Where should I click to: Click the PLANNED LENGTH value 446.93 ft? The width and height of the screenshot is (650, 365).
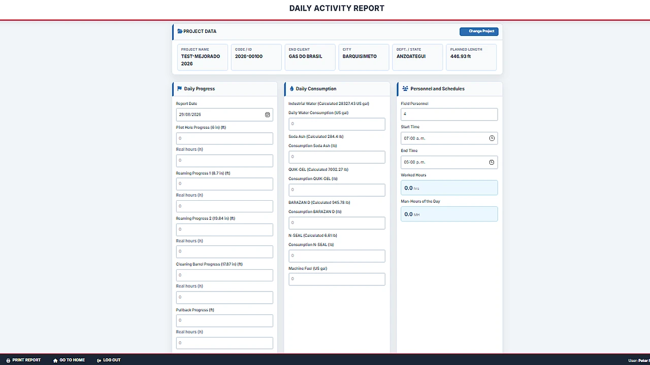(x=461, y=56)
